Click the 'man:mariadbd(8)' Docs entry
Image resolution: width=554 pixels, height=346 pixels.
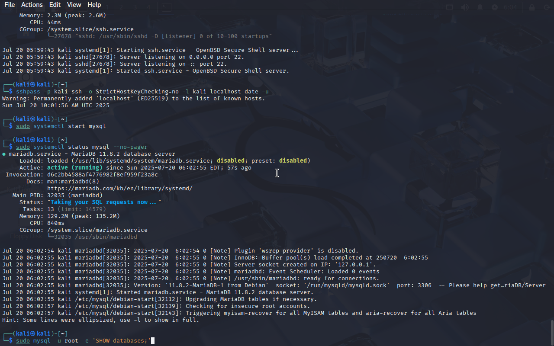[73, 182]
